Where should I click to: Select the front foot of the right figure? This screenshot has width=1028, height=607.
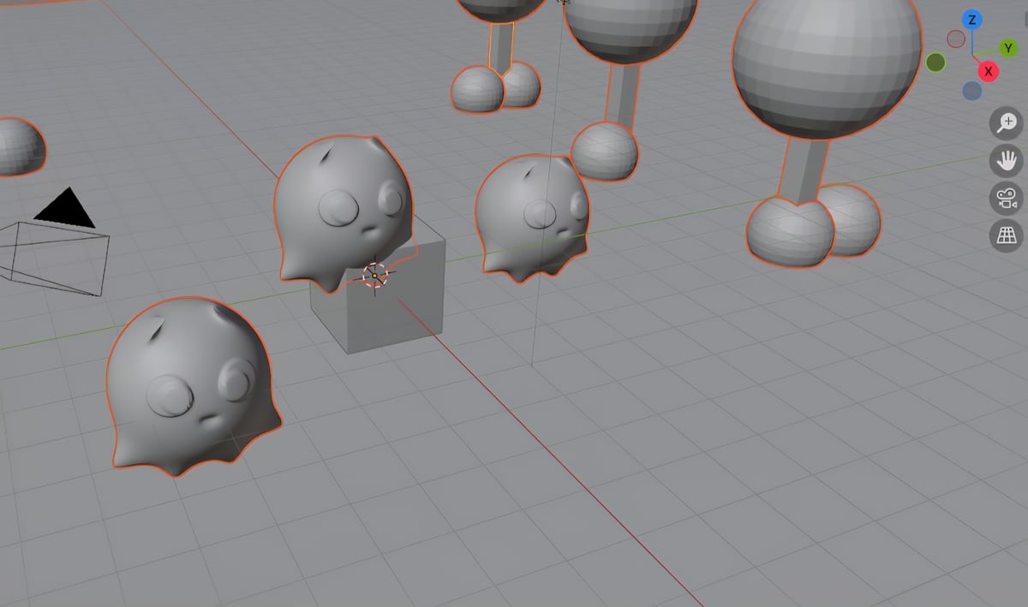(x=789, y=232)
